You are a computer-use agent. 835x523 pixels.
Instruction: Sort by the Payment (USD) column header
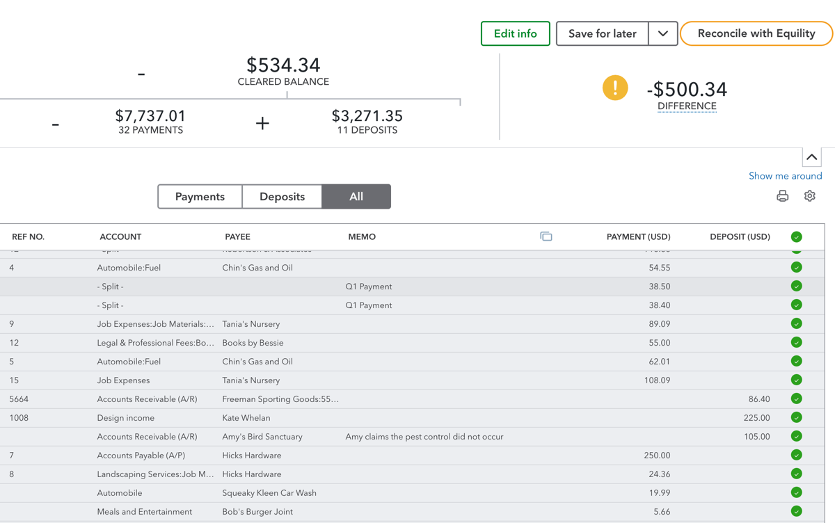pyautogui.click(x=638, y=236)
